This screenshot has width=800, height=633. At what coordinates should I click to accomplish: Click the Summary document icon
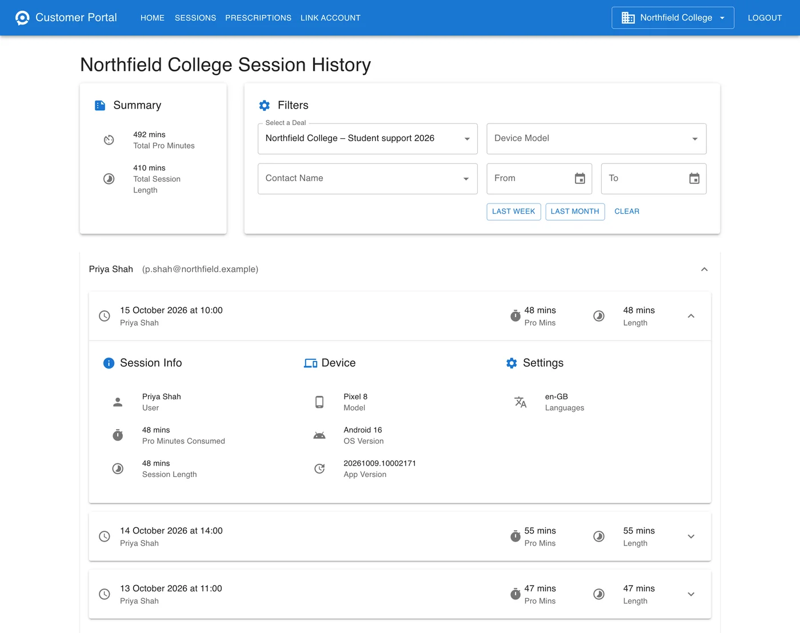click(100, 105)
